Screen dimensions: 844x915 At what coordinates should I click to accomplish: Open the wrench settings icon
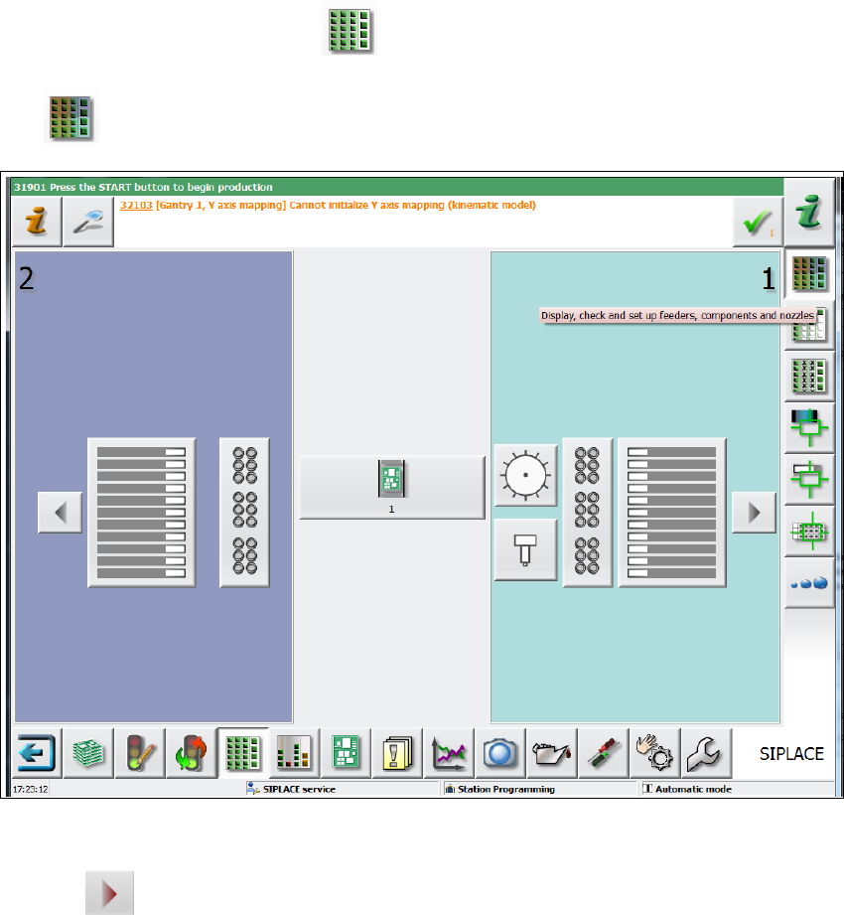(x=706, y=753)
